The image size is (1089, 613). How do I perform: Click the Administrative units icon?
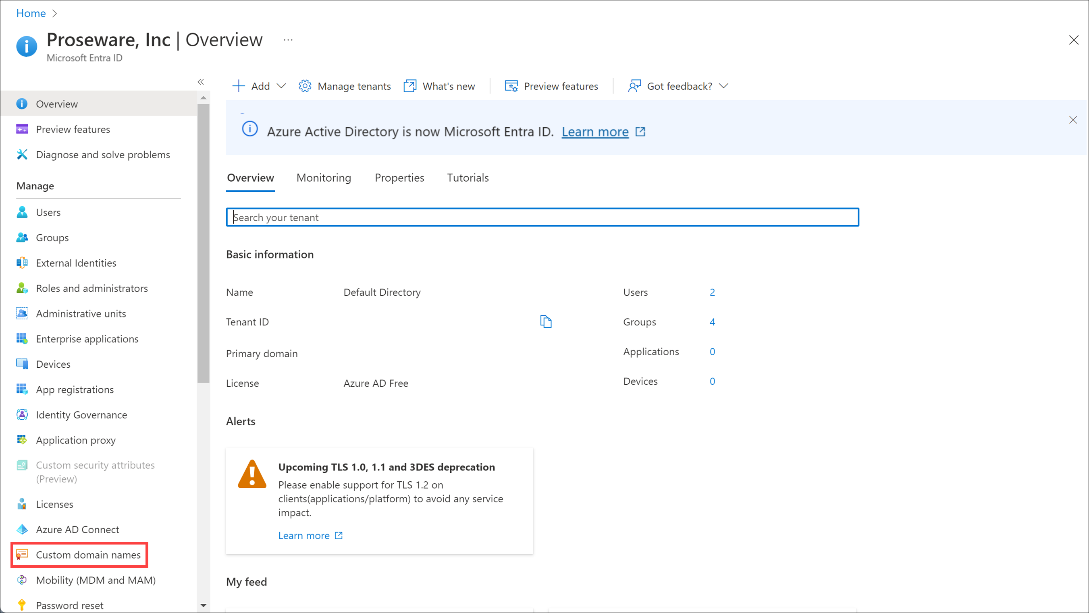click(22, 313)
